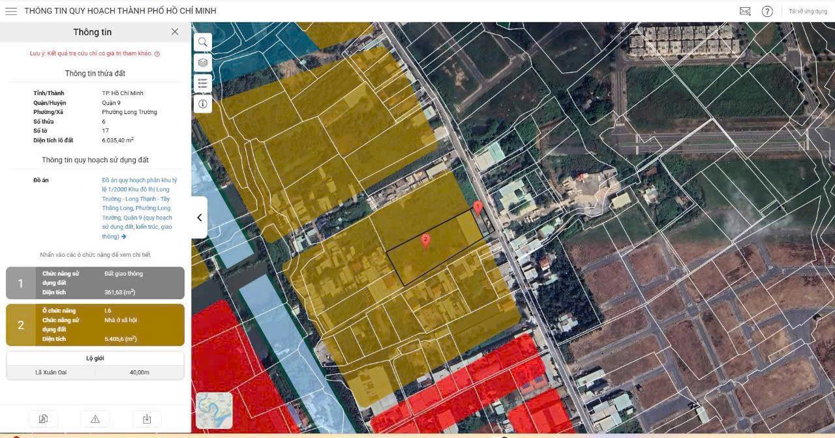Click red map marker number 1
This screenshot has width=835, height=438.
(x=478, y=207)
